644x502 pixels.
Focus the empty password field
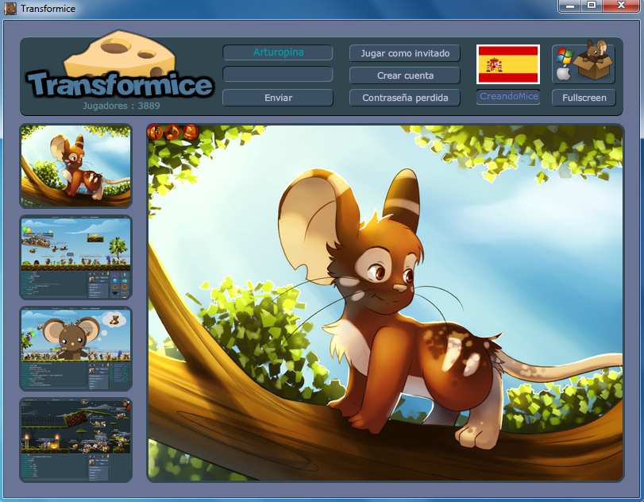[277, 75]
